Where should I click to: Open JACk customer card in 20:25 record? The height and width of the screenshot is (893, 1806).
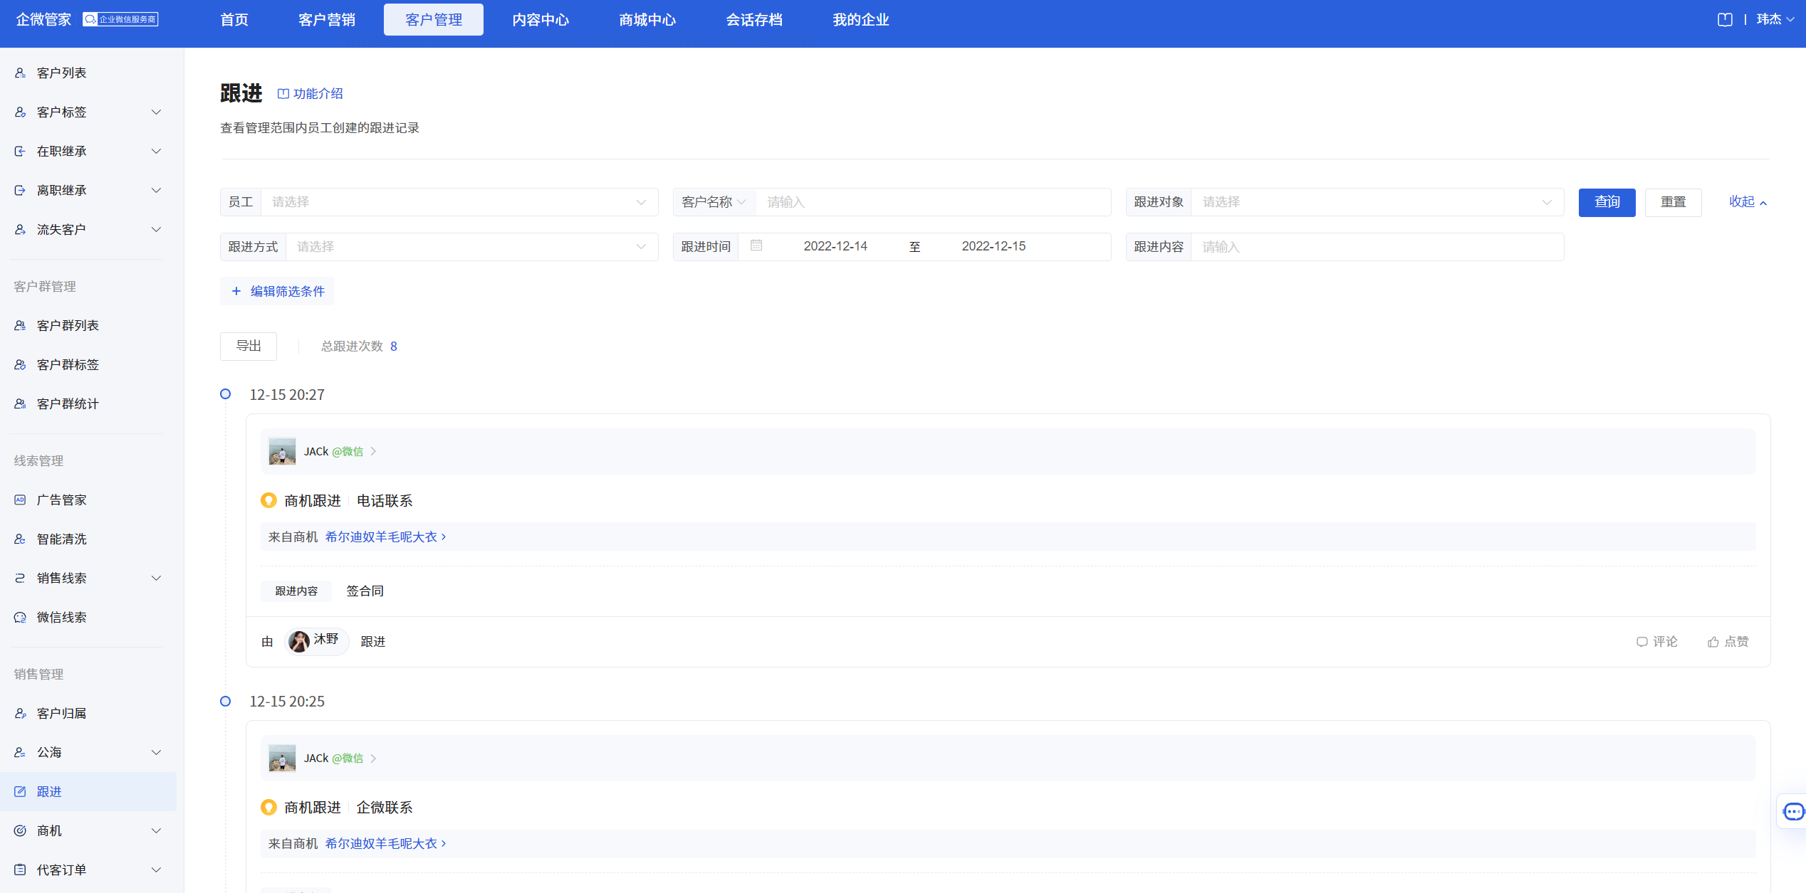pos(1008,758)
